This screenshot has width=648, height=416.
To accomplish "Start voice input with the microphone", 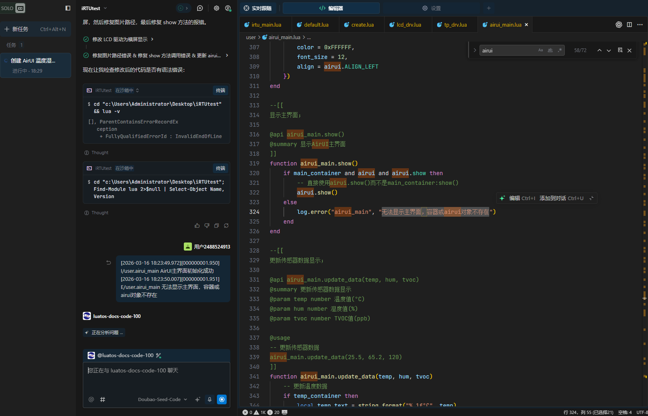I will 210,399.
